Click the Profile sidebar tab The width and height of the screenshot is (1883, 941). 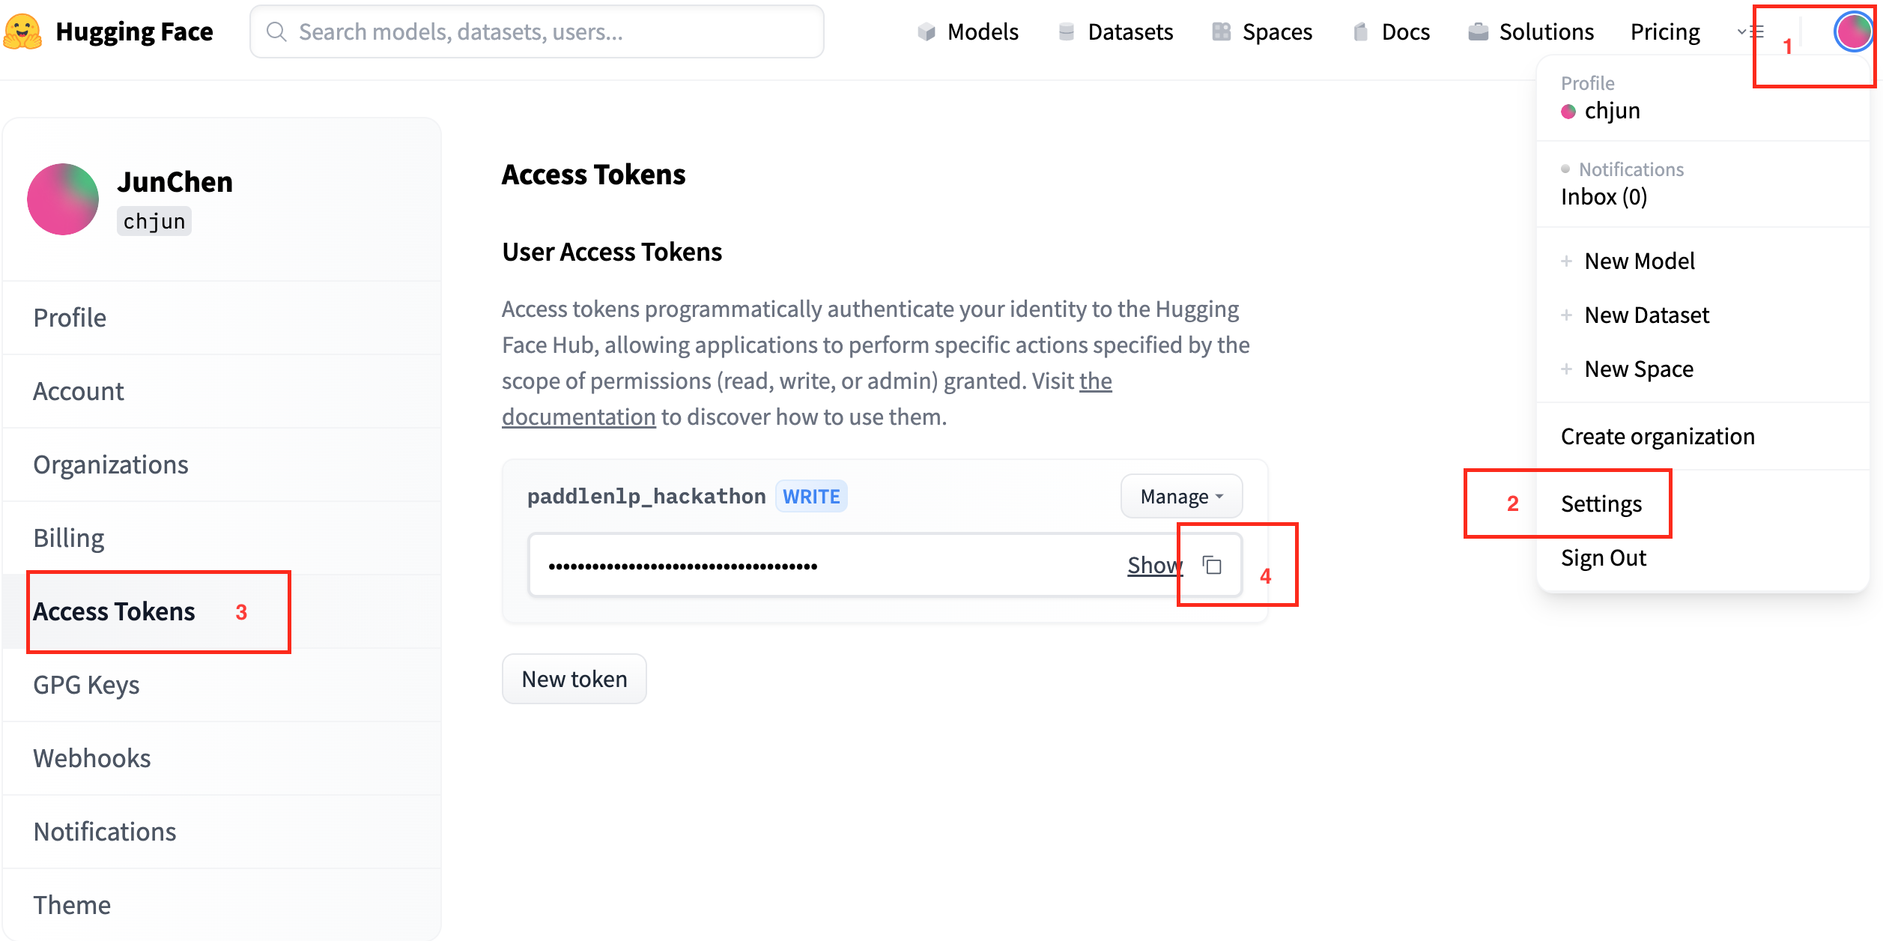point(70,317)
